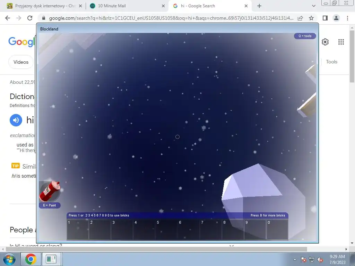This screenshot has height=266, width=355.
Task: Open Chrome from the taskbar
Action: click(31, 259)
